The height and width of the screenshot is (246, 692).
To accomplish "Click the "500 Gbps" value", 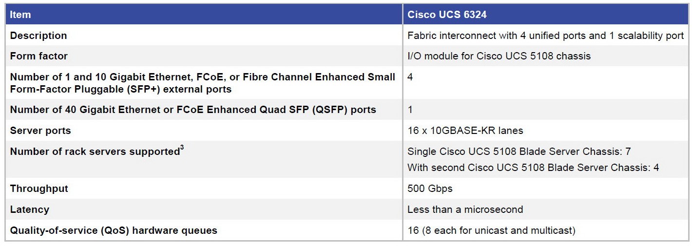I will pyautogui.click(x=430, y=189).
